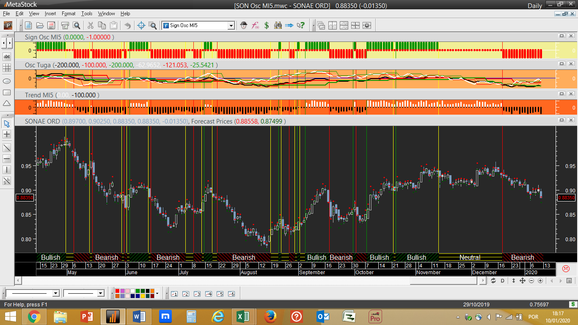Expand the first line style dropdown
Image resolution: width=578 pixels, height=325 pixels.
[55, 293]
